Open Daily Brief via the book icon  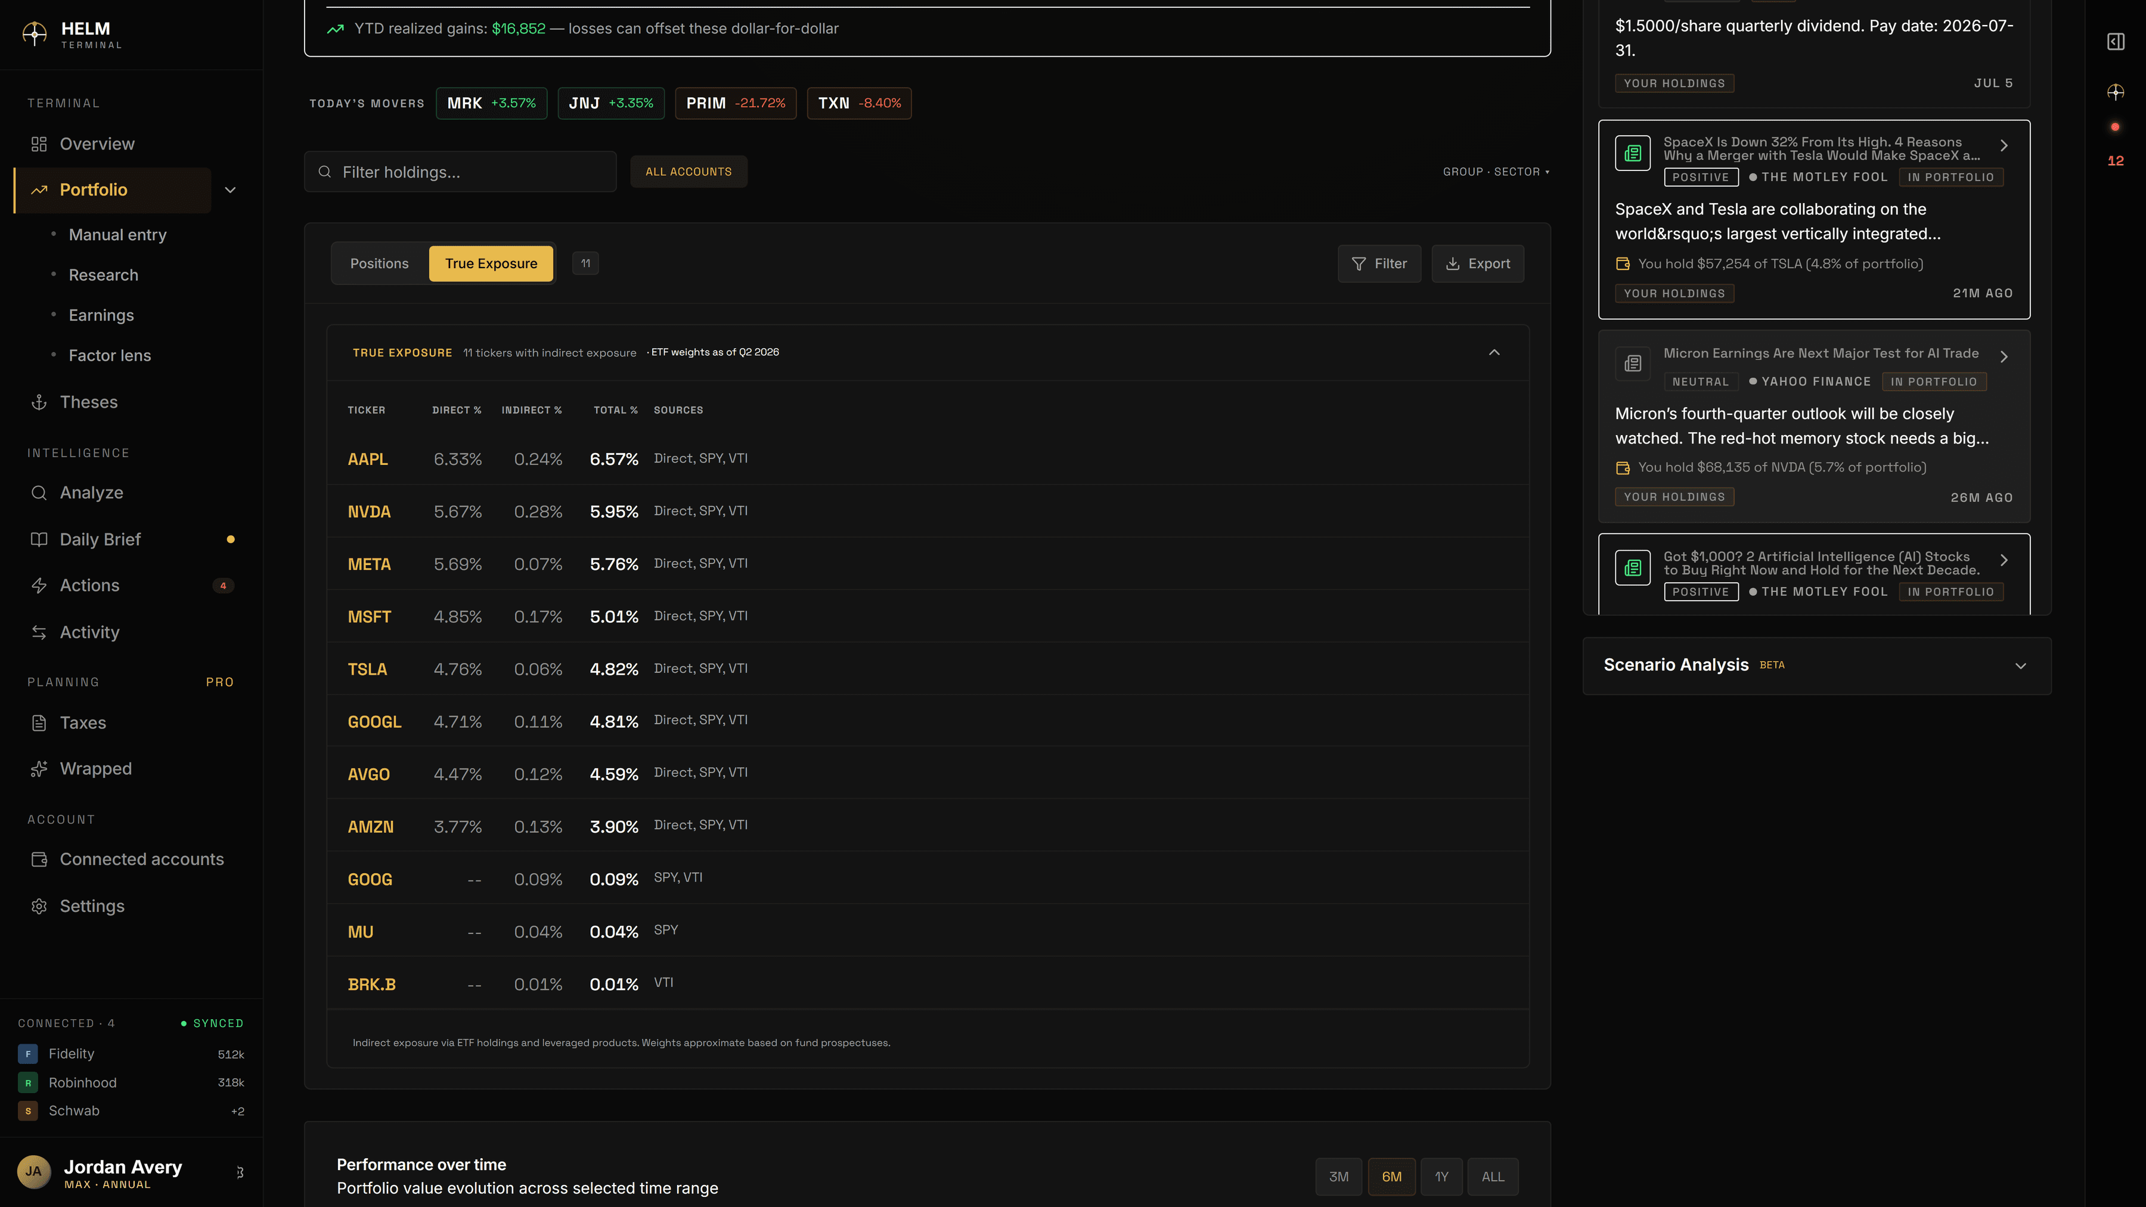point(39,540)
